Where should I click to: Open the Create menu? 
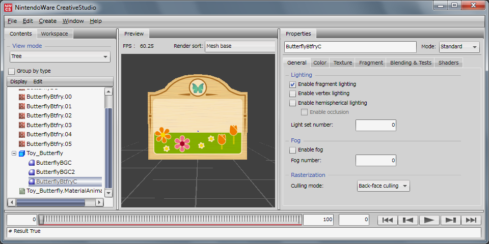click(47, 21)
